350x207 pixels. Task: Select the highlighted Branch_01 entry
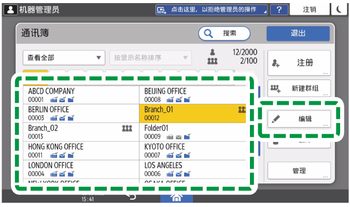click(x=192, y=113)
